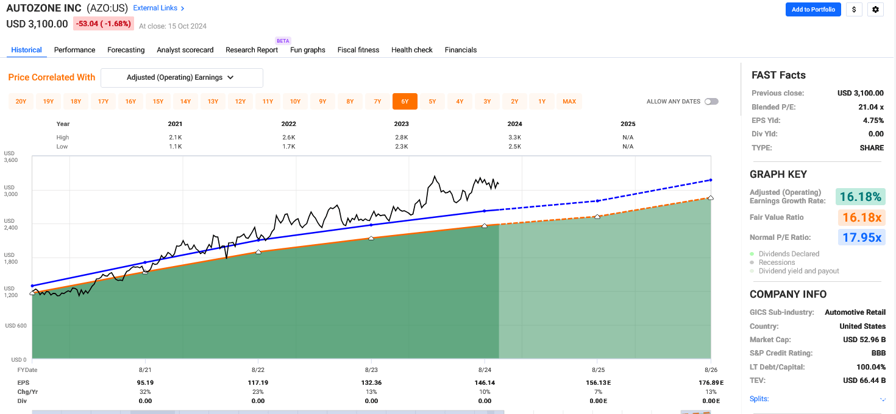This screenshot has width=896, height=414.
Task: Switch to the Forecasting tab
Action: click(126, 50)
